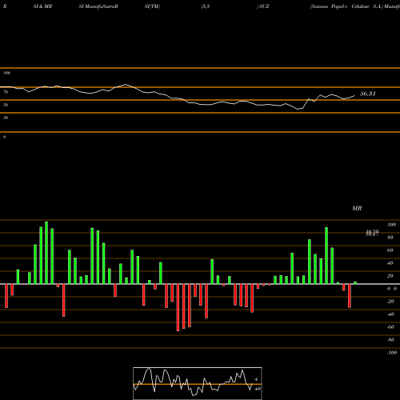Click the 100 label on the RSI axis
Image resolution: width=400 pixels, height=400 pixels.
pyautogui.click(x=6, y=73)
